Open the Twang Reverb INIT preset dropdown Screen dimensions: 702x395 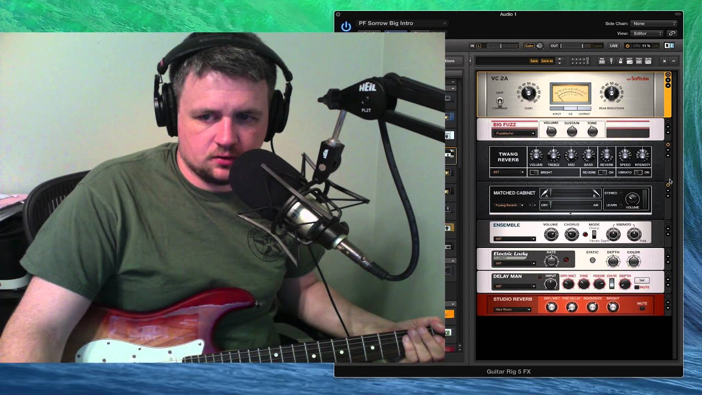pos(508,173)
